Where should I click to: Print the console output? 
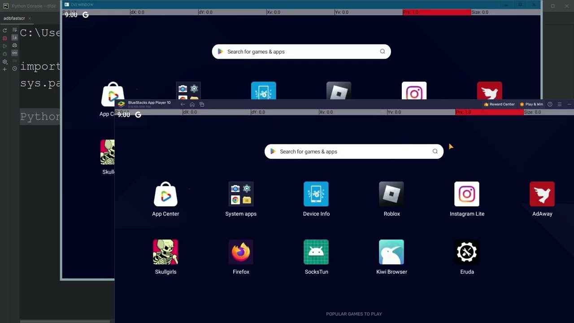[x=14, y=45]
